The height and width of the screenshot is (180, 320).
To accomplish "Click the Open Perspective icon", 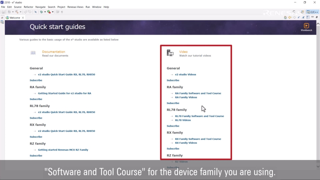I will tap(302, 12).
